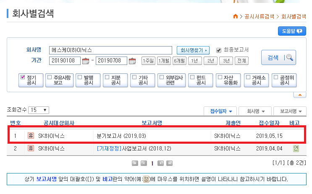The image size is (312, 194).
Task: Uncheck 정기공시 filter
Action: tap(23, 77)
